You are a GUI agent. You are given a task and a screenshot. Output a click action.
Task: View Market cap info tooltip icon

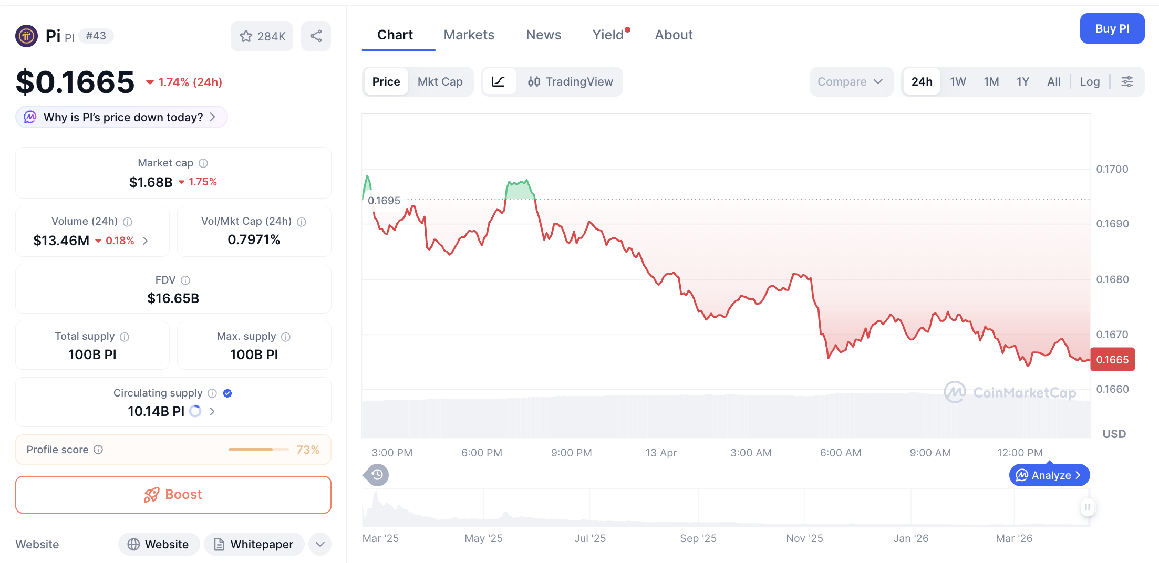[x=203, y=163]
